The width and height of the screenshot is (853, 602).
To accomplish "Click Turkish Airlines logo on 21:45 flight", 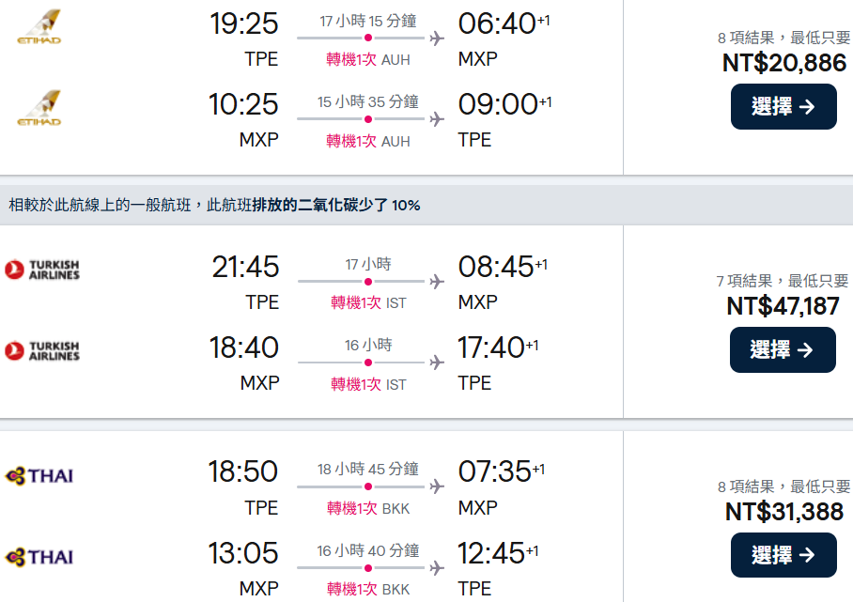I will click(x=42, y=270).
